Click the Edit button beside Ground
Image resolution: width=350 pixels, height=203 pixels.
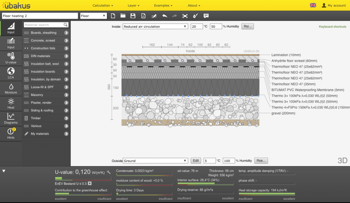coord(196,161)
